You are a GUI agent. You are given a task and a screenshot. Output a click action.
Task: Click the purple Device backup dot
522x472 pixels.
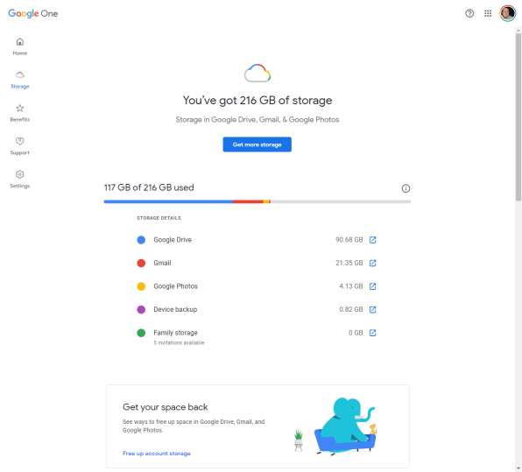point(141,310)
